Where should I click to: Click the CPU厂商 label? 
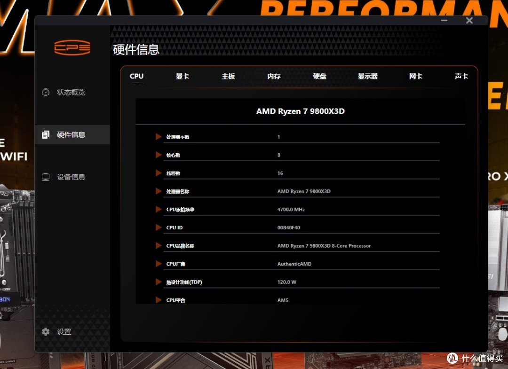(x=175, y=264)
